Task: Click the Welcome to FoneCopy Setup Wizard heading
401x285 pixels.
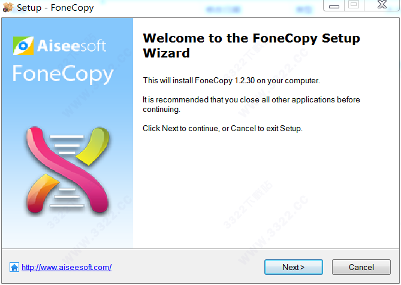Action: [x=252, y=46]
